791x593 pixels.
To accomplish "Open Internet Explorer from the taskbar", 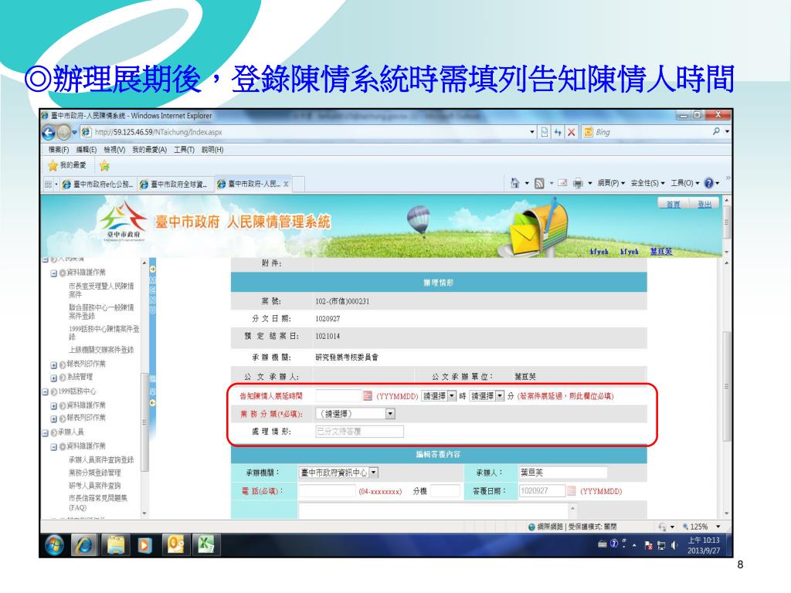I will [84, 545].
